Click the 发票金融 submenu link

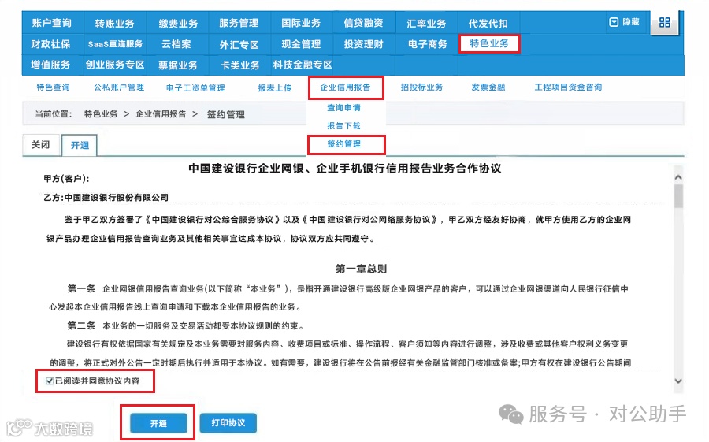pos(488,87)
